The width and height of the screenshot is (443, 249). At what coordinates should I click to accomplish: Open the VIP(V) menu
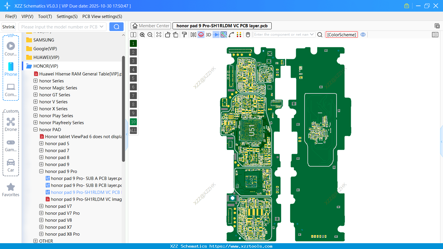pos(27,17)
